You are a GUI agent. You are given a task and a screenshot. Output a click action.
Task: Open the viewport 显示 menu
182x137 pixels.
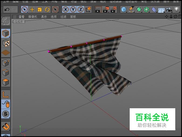point(44,17)
